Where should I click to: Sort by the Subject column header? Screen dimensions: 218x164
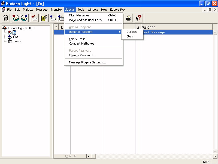point(177,27)
